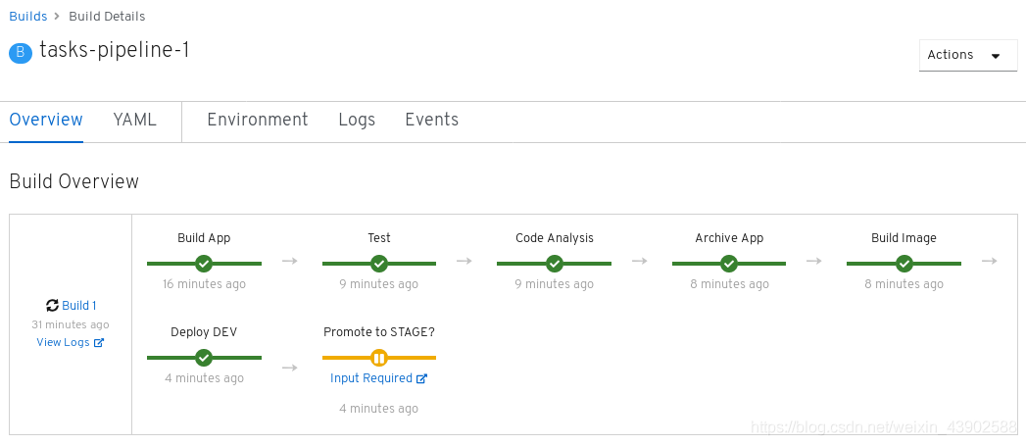Screen dimensions: 1026x445
Task: Click the Build Details breadcrumb text
Action: coord(108,16)
